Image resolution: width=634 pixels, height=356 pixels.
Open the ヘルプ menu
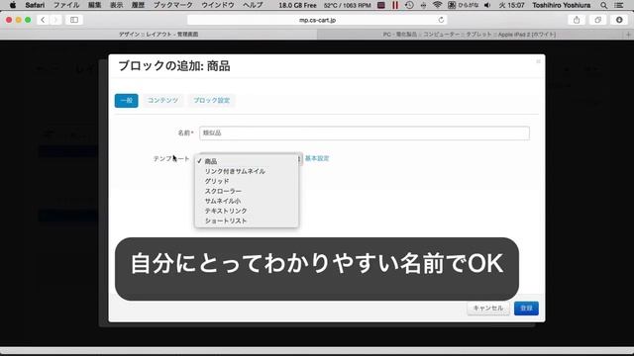(253, 5)
